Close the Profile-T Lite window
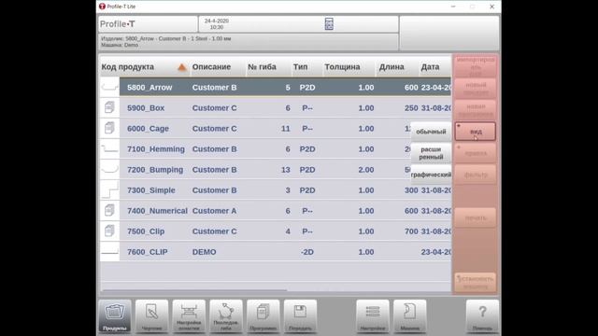This screenshot has height=336, width=598. (492, 7)
